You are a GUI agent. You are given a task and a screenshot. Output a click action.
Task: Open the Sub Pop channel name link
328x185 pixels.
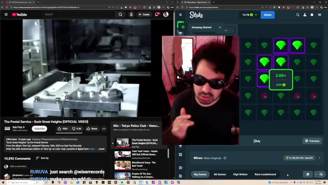[17, 127]
